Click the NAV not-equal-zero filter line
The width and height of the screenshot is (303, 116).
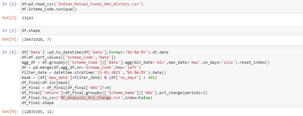(x=66, y=88)
